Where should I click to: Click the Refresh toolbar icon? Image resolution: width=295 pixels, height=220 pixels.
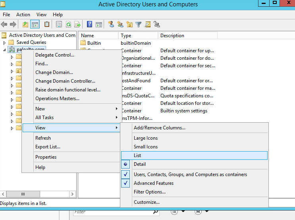[68, 25]
